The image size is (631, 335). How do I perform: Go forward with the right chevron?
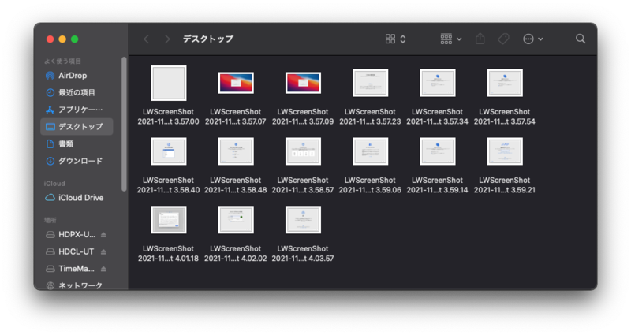click(x=167, y=39)
